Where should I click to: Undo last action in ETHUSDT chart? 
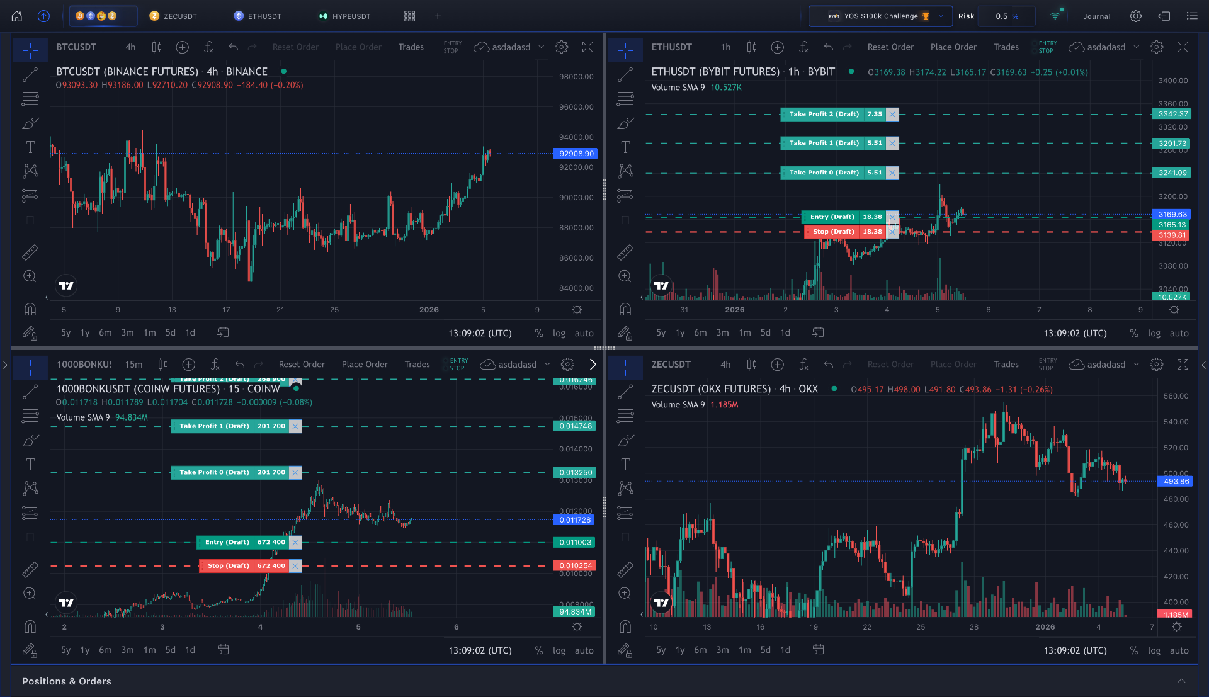[x=829, y=47]
